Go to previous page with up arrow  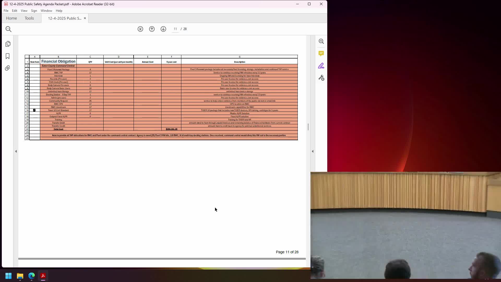click(152, 29)
